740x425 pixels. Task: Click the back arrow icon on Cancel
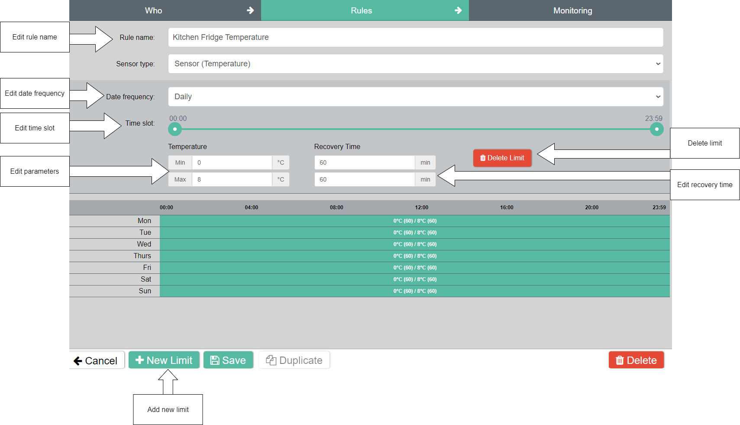point(78,361)
